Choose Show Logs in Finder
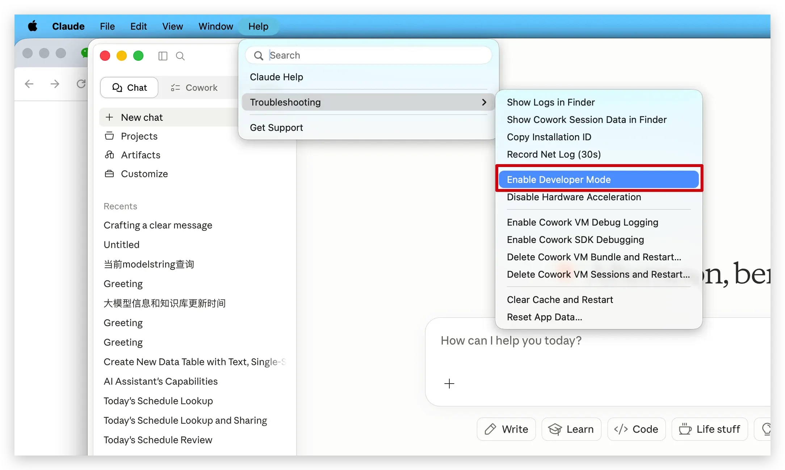 (599, 102)
